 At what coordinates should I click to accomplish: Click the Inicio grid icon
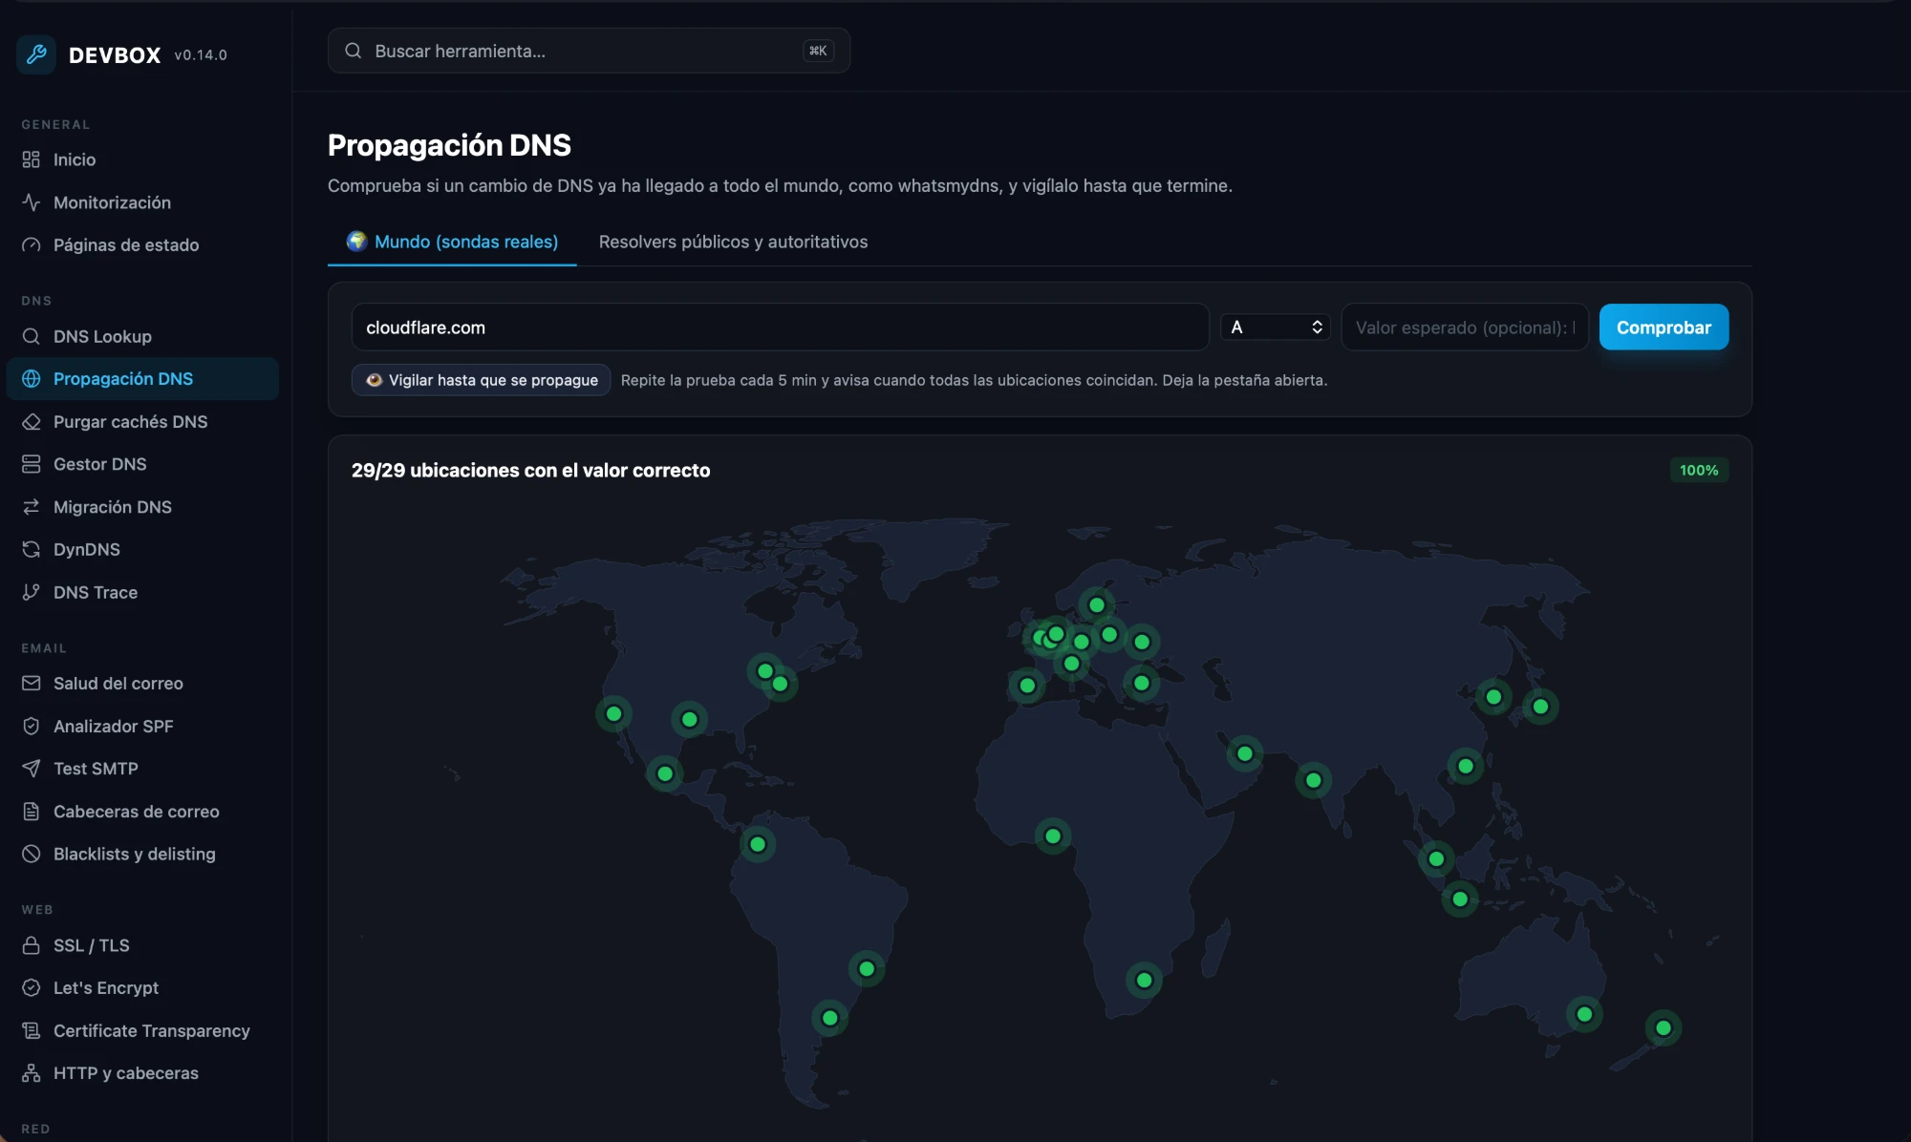point(32,159)
